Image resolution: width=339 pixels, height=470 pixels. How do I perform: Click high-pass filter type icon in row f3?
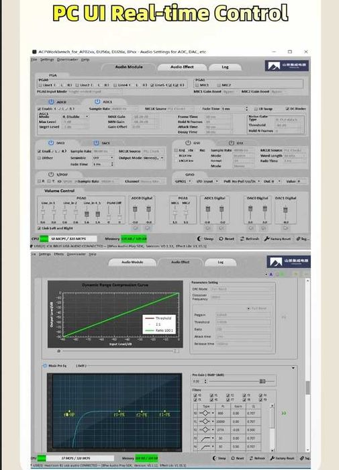pos(205,438)
